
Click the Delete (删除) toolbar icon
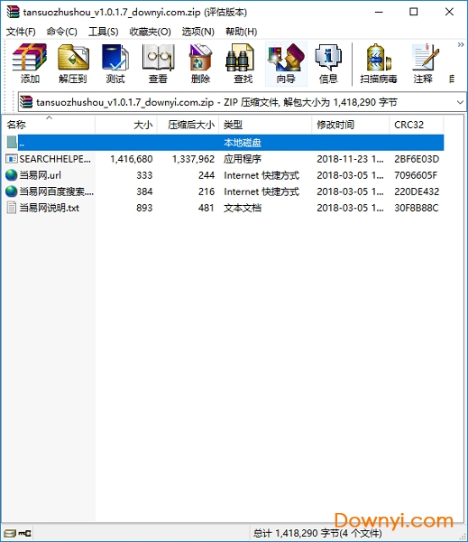point(200,63)
